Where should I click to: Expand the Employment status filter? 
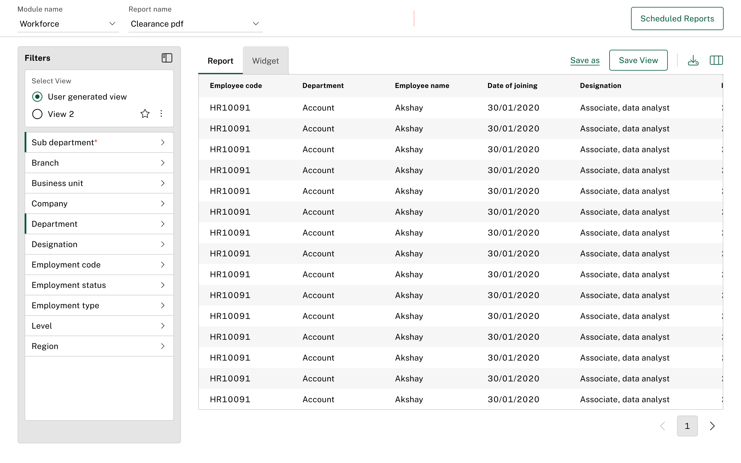99,285
